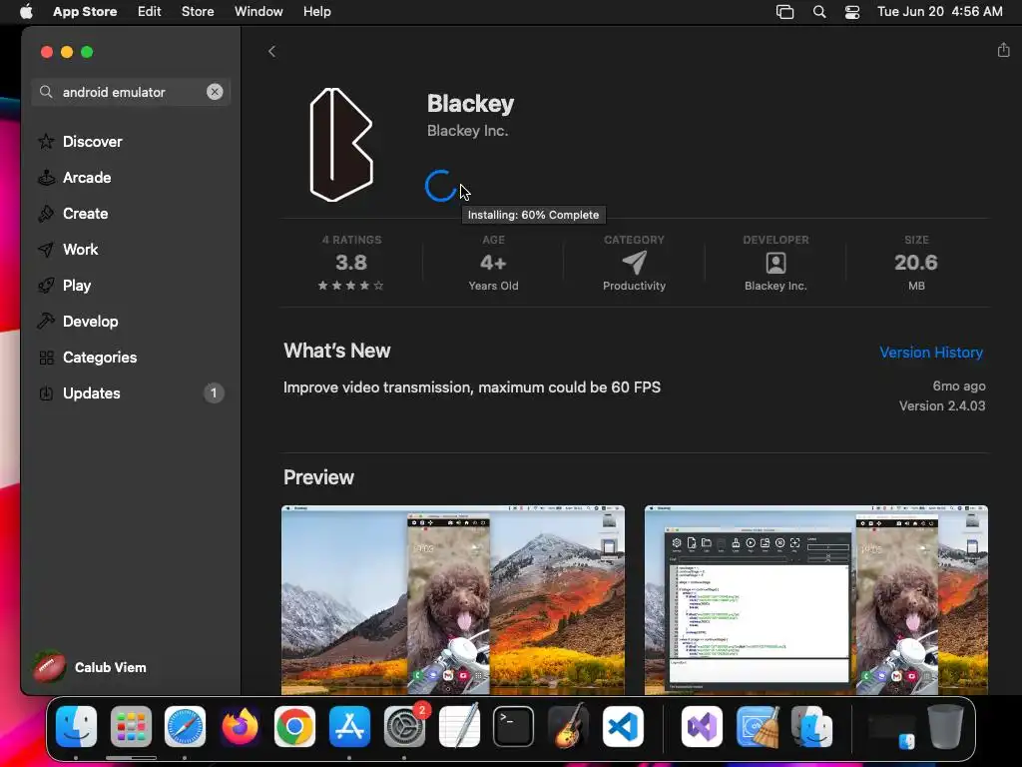The width and height of the screenshot is (1022, 767).
Task: Open System Preferences from the dock
Action: click(404, 727)
